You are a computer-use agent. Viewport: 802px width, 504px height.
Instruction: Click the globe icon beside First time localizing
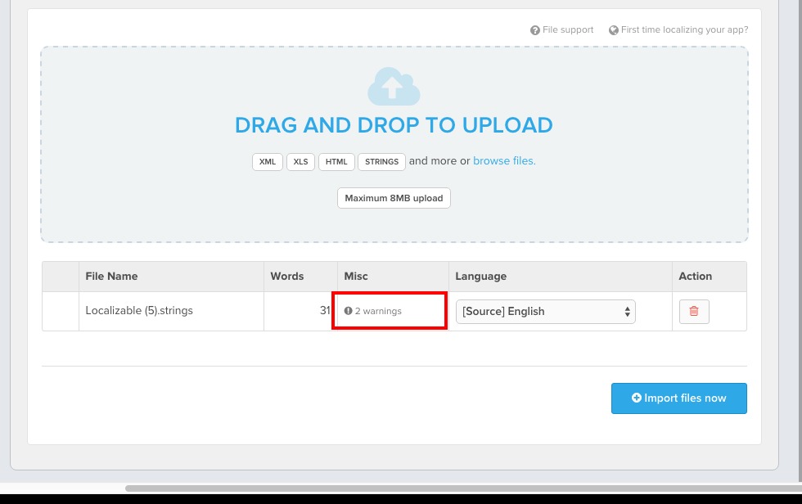(x=613, y=30)
